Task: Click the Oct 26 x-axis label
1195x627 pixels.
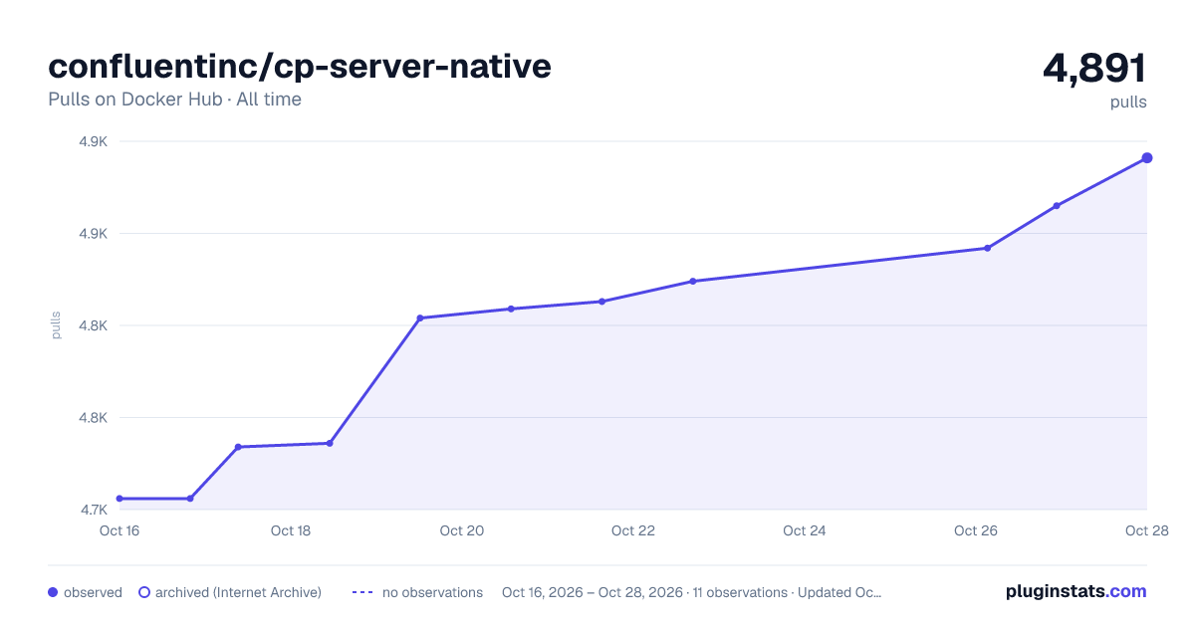Action: point(976,530)
